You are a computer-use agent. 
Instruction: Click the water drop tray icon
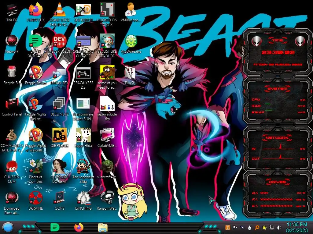(249, 228)
